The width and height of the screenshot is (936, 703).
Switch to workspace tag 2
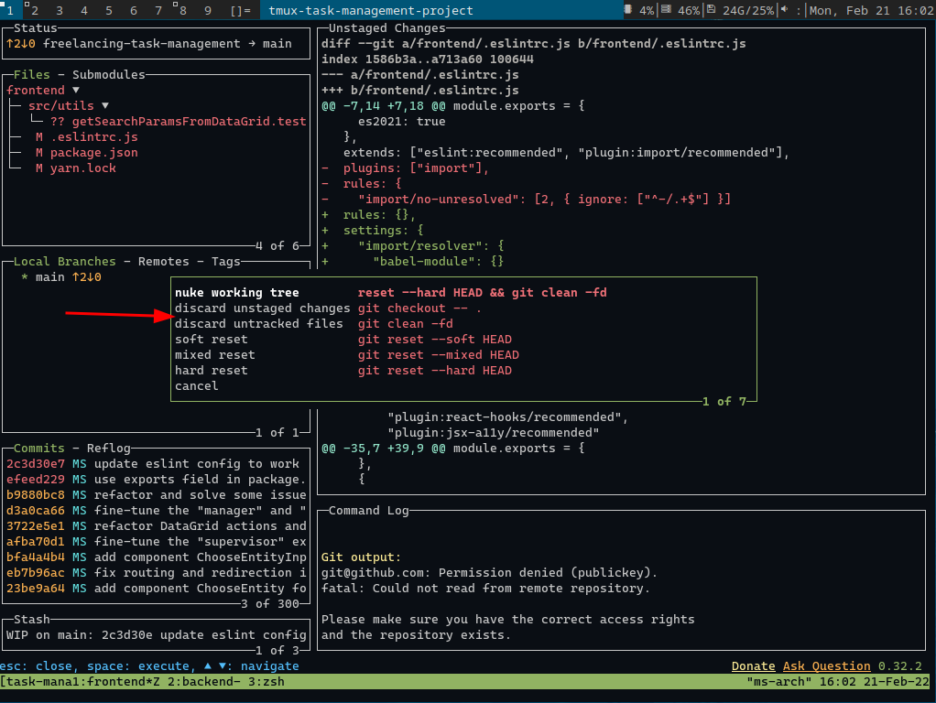click(x=34, y=10)
